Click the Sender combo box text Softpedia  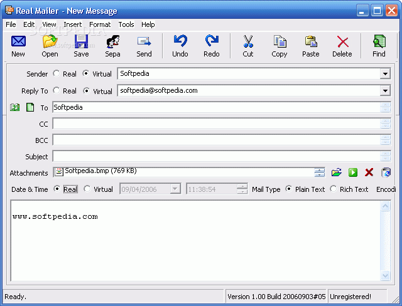134,74
